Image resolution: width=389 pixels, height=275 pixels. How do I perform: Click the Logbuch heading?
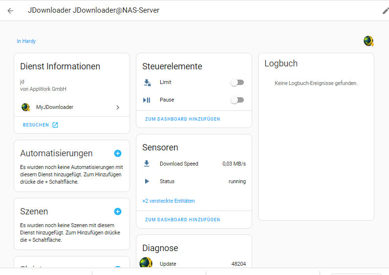pos(281,63)
